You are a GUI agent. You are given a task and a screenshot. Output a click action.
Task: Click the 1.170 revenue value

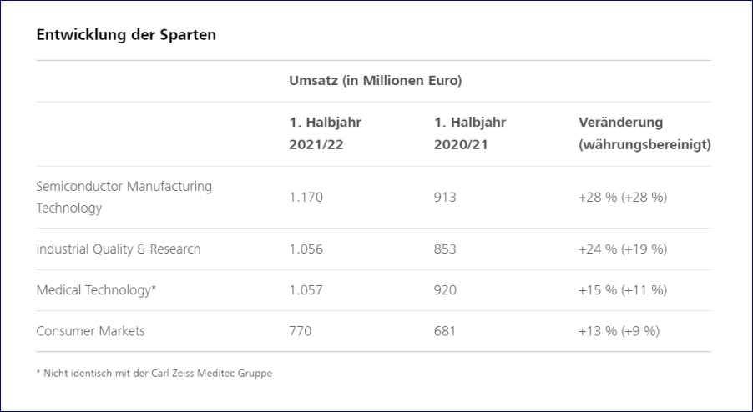coord(306,198)
